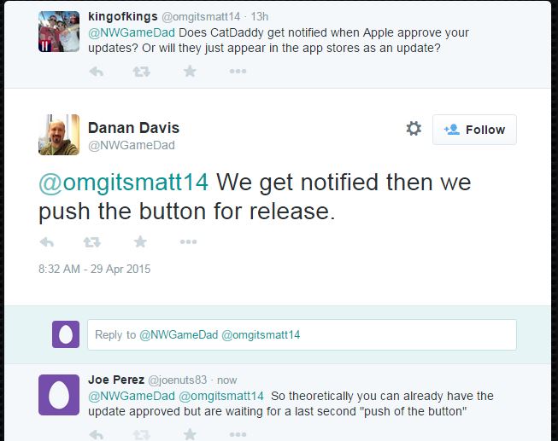Open more options on Danan Davis' tweet
The width and height of the screenshot is (558, 441).
click(x=188, y=242)
